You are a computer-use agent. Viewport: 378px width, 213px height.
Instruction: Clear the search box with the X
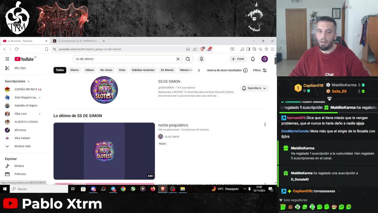[178, 59]
